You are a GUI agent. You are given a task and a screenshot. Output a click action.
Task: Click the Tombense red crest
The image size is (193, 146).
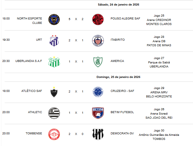(x=54, y=134)
